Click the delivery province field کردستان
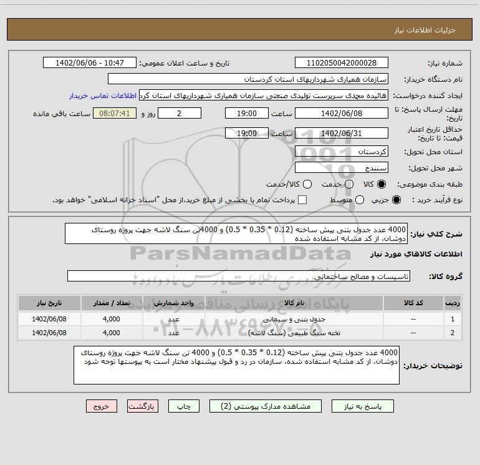 pyautogui.click(x=342, y=152)
